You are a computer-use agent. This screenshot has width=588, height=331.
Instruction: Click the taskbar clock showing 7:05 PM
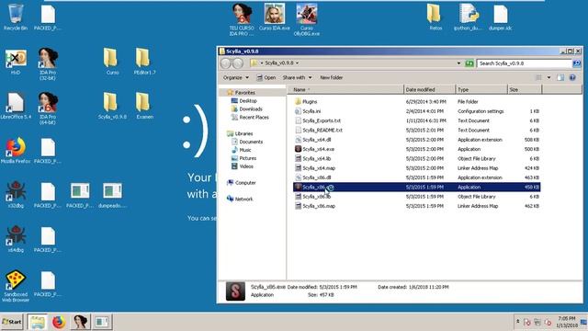(567, 322)
